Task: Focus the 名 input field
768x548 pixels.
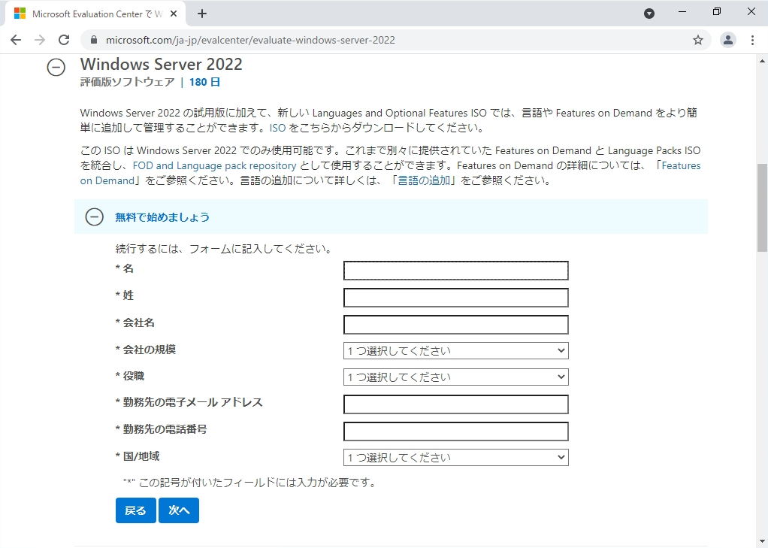Action: [x=455, y=271]
